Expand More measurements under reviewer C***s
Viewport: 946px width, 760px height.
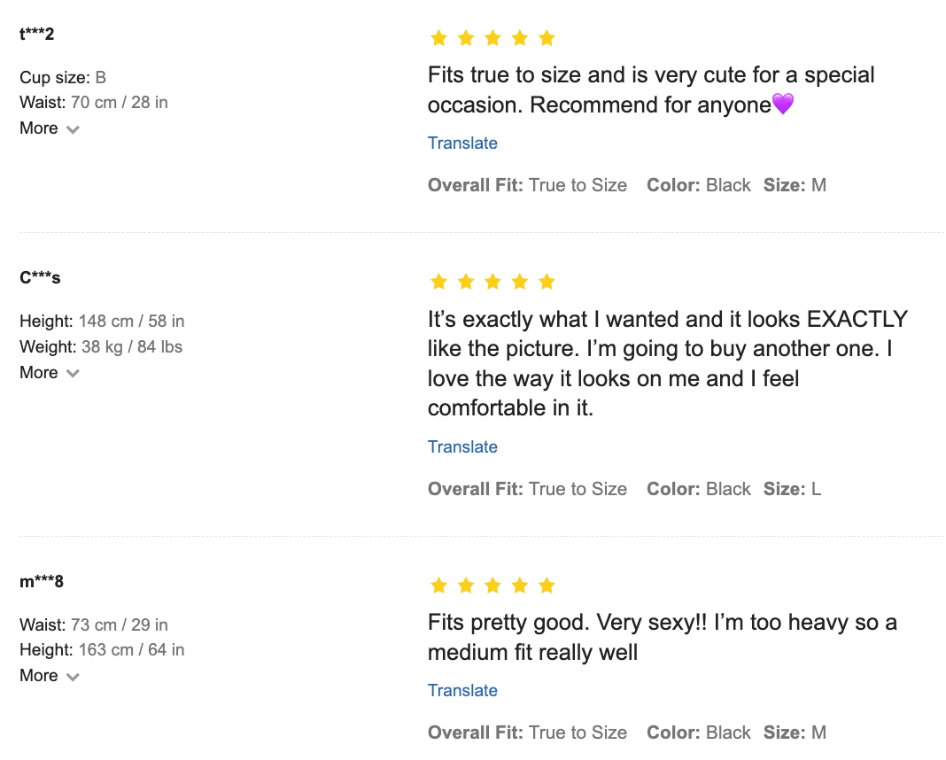[50, 373]
